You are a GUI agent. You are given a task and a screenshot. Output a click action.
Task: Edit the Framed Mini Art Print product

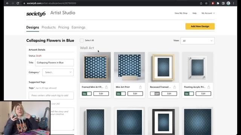click(x=101, y=94)
